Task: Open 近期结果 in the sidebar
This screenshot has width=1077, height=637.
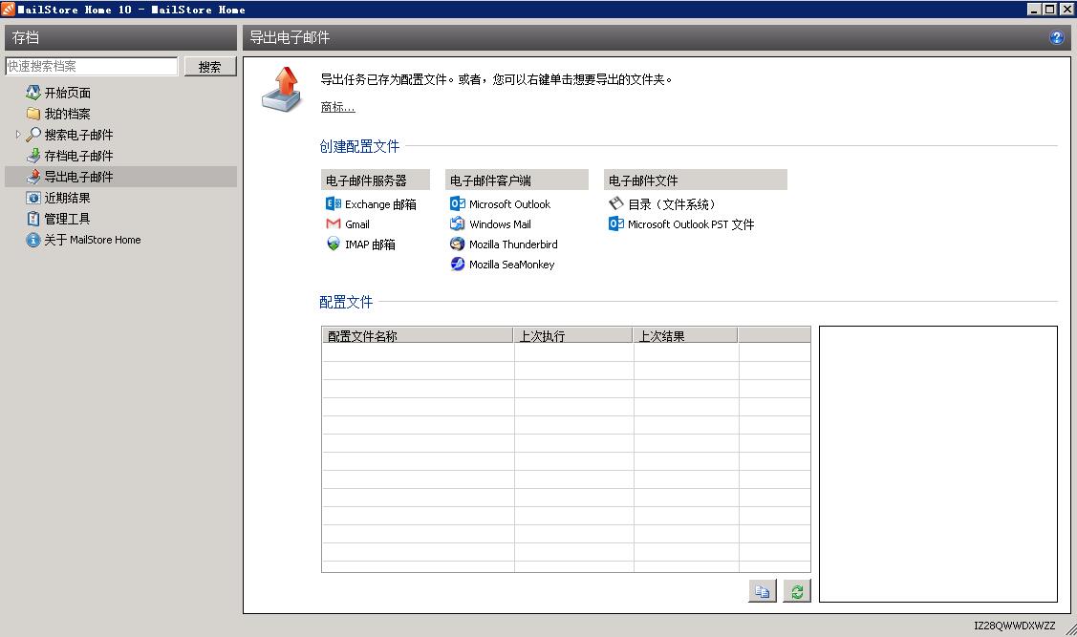Action: click(x=67, y=198)
